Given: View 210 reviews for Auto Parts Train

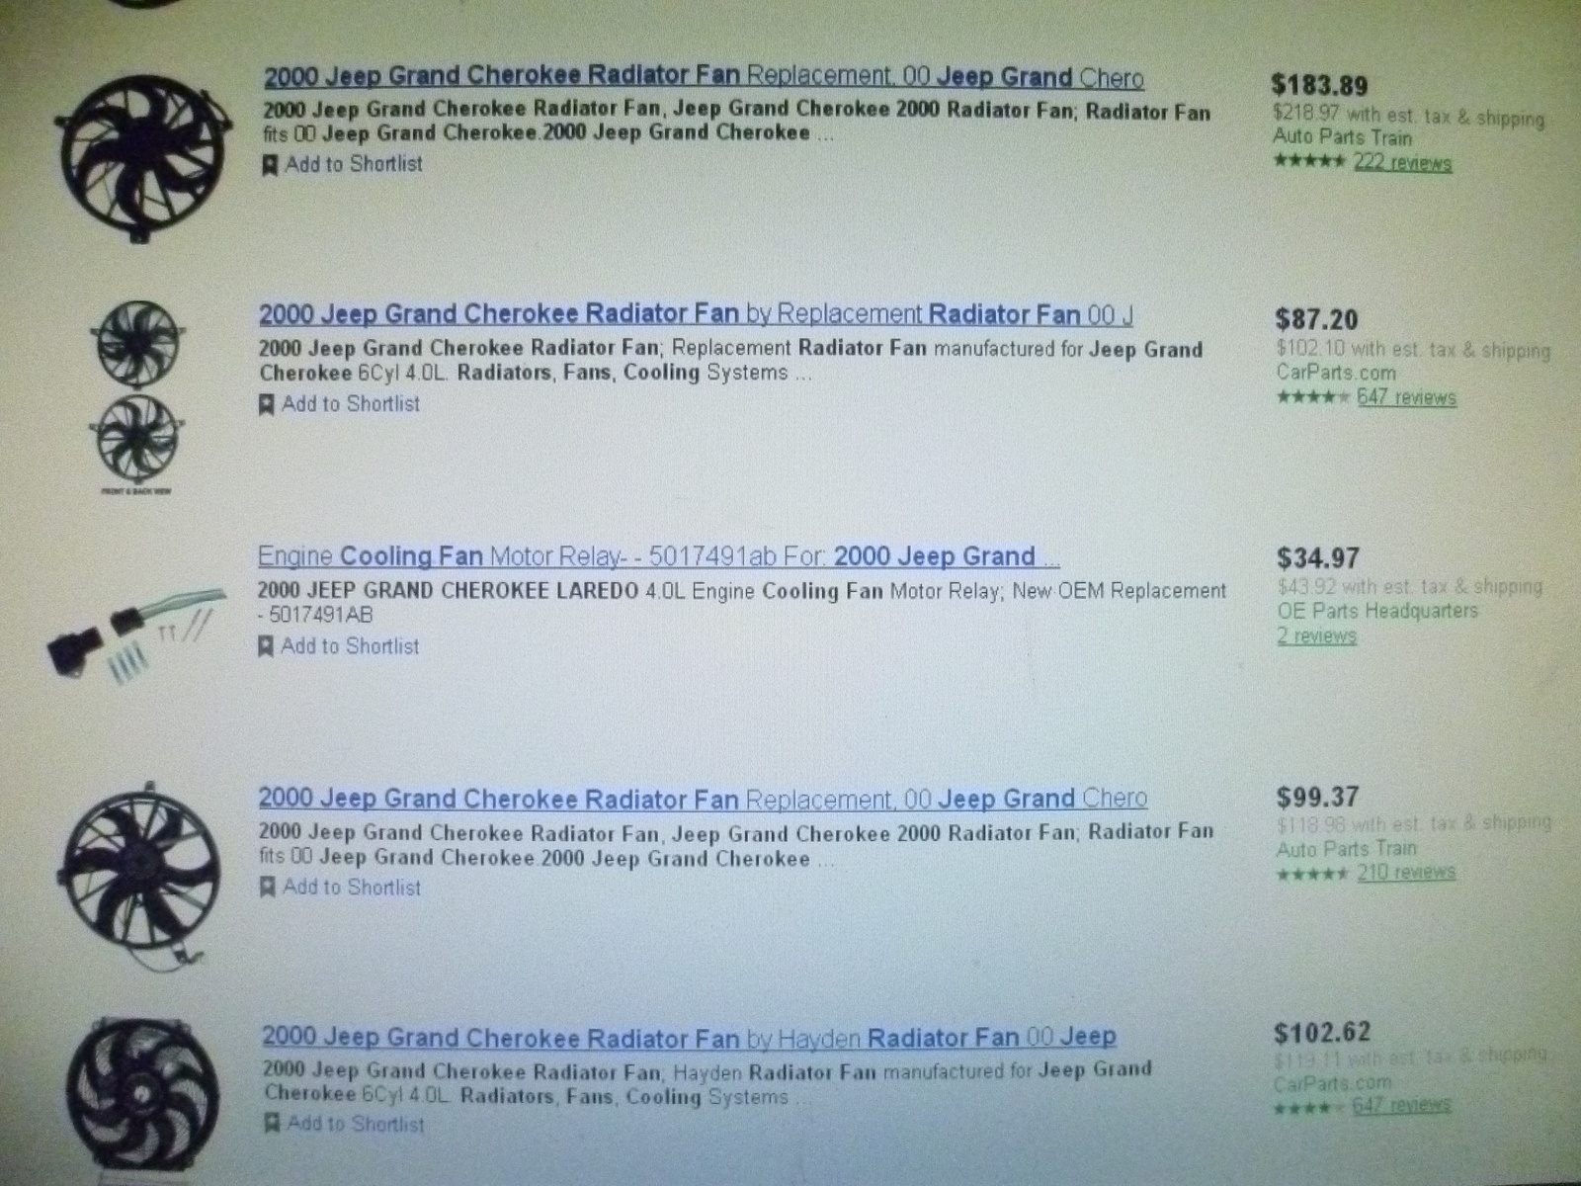Looking at the screenshot, I should pyautogui.click(x=1406, y=872).
